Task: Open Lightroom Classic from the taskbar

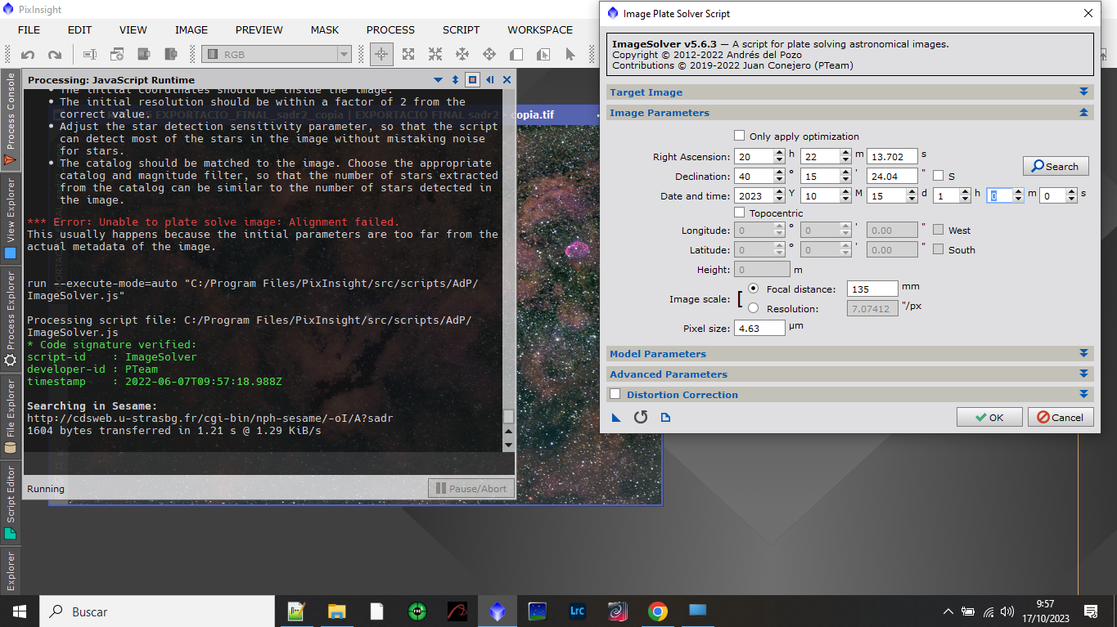Action: coord(577,611)
